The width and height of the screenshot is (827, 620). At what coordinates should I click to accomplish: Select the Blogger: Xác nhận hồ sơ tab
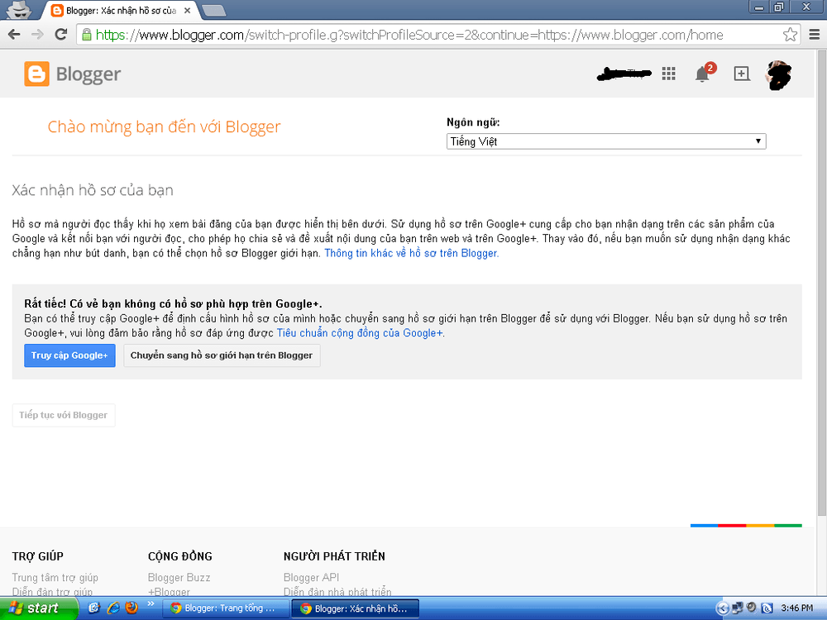(x=120, y=10)
